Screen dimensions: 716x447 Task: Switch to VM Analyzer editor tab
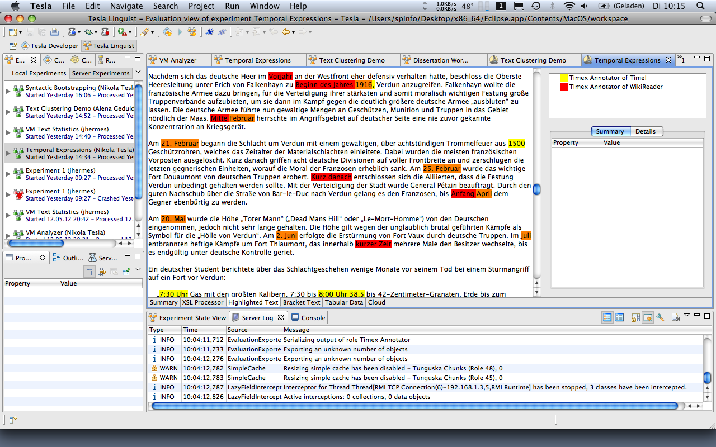pyautogui.click(x=178, y=60)
